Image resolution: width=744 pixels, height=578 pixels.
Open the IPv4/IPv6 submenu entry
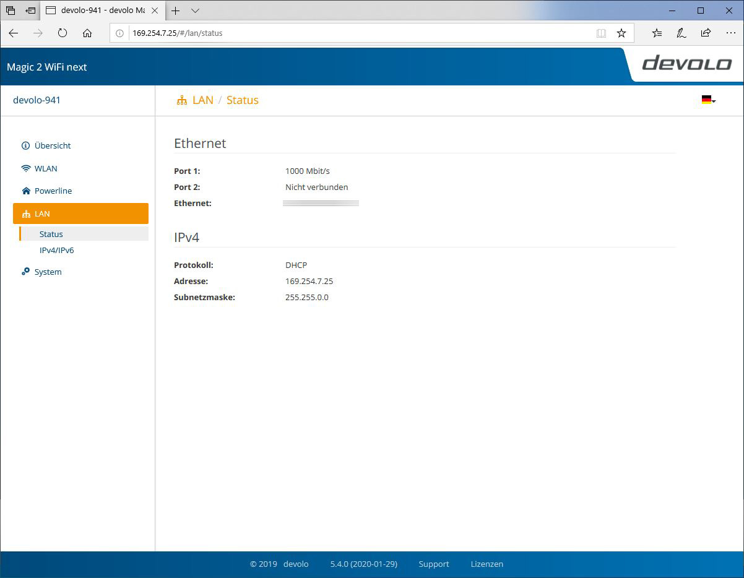(x=56, y=251)
